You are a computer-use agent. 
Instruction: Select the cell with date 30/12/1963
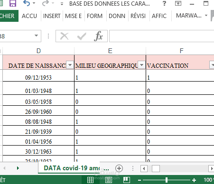[x=38, y=150]
